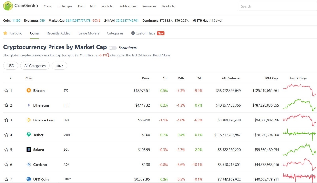The width and height of the screenshot is (317, 183).
Task: Click the exchanges count 529 link
Action: coord(42,20)
